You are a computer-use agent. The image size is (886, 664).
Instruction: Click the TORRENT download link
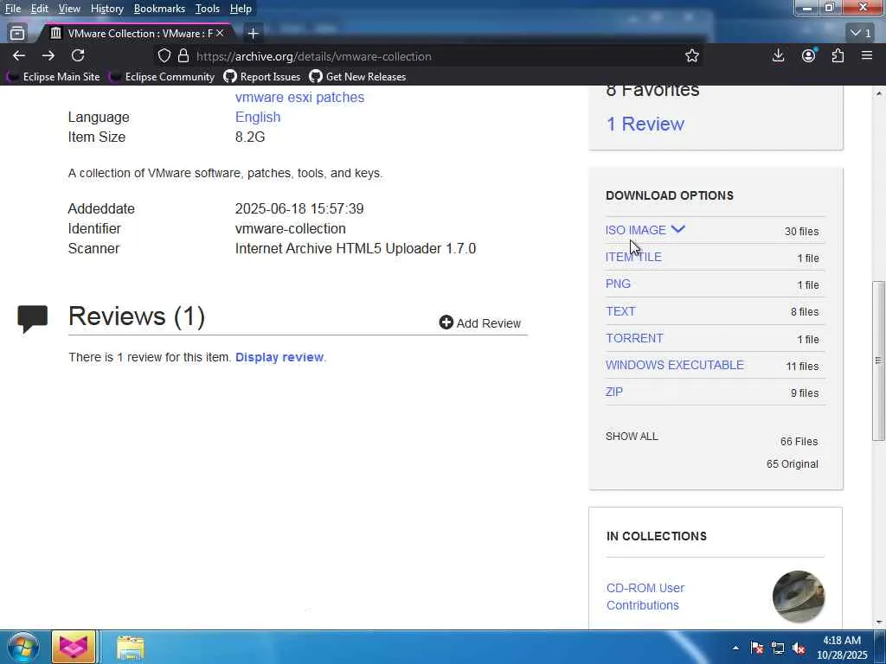634,338
